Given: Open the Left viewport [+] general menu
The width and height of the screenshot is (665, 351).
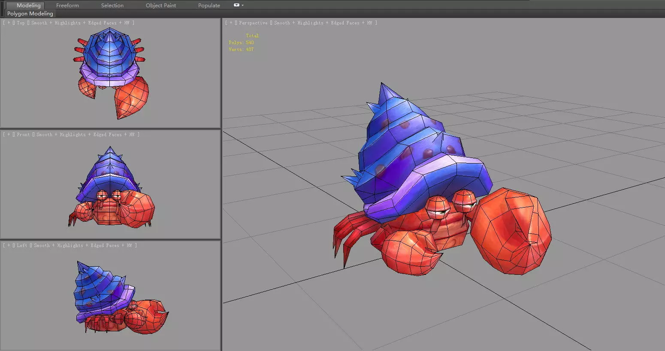Looking at the screenshot, I should tap(8, 245).
